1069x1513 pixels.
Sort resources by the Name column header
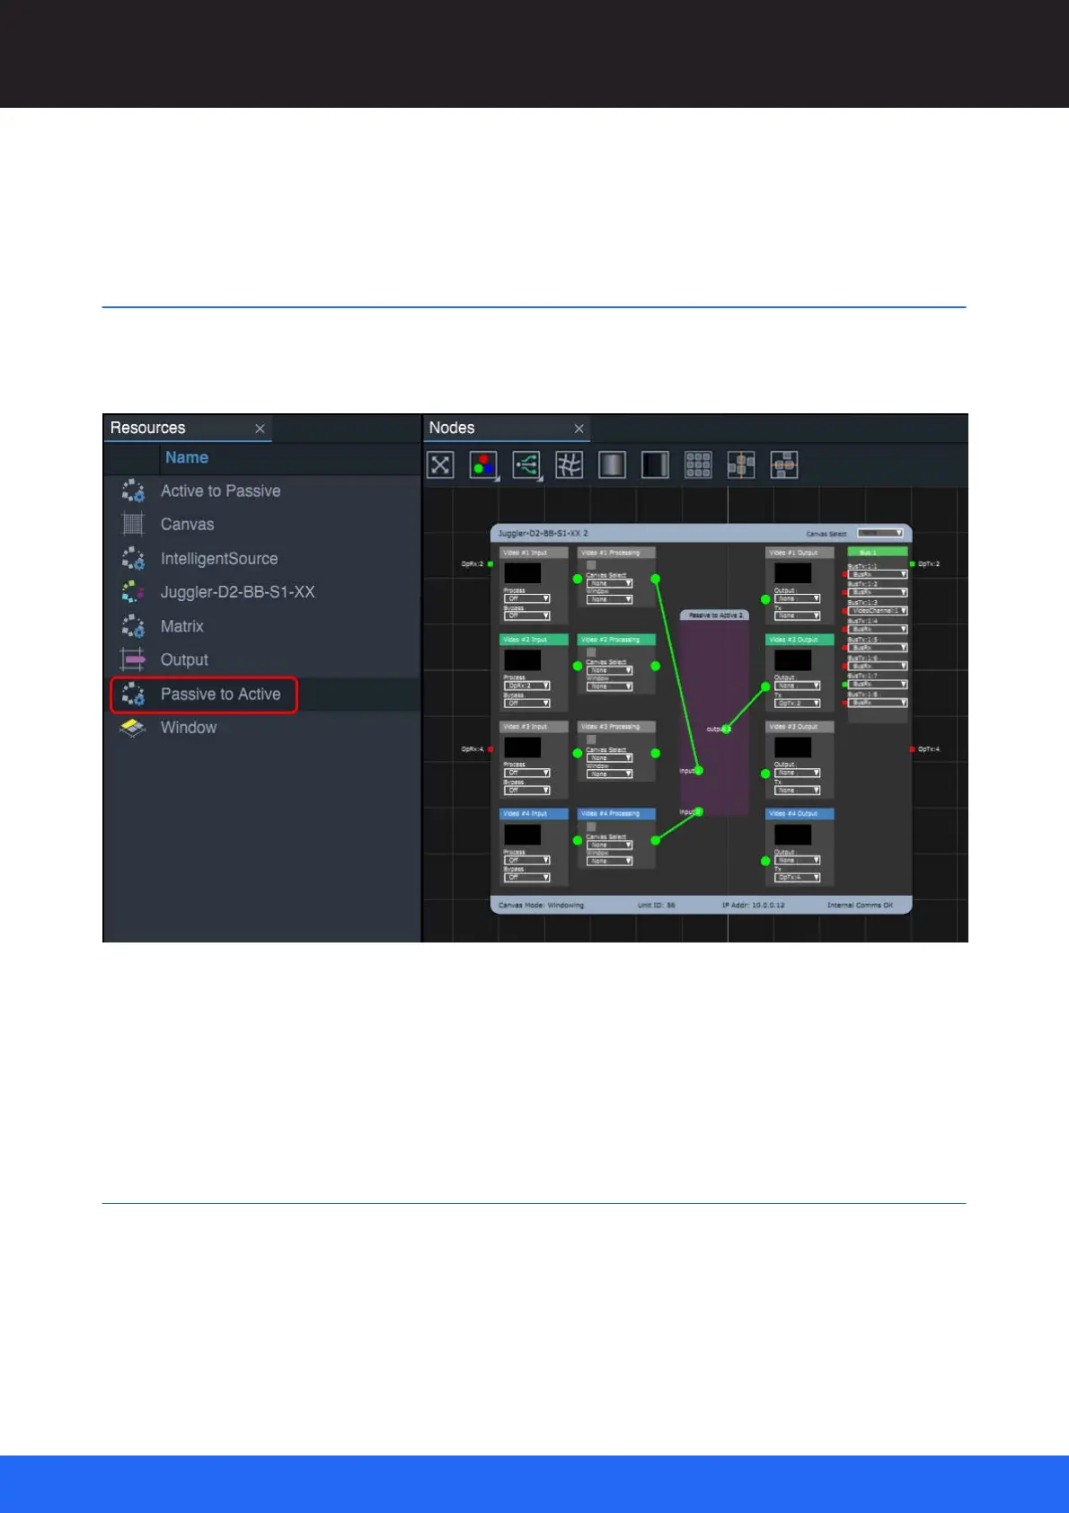click(x=187, y=457)
